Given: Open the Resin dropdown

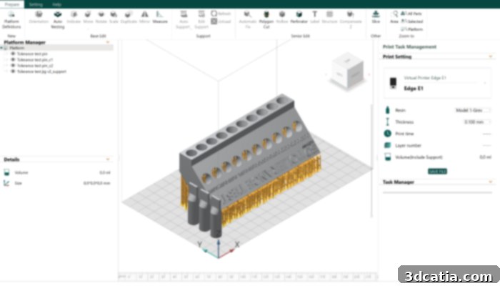Looking at the screenshot, I should (473, 110).
